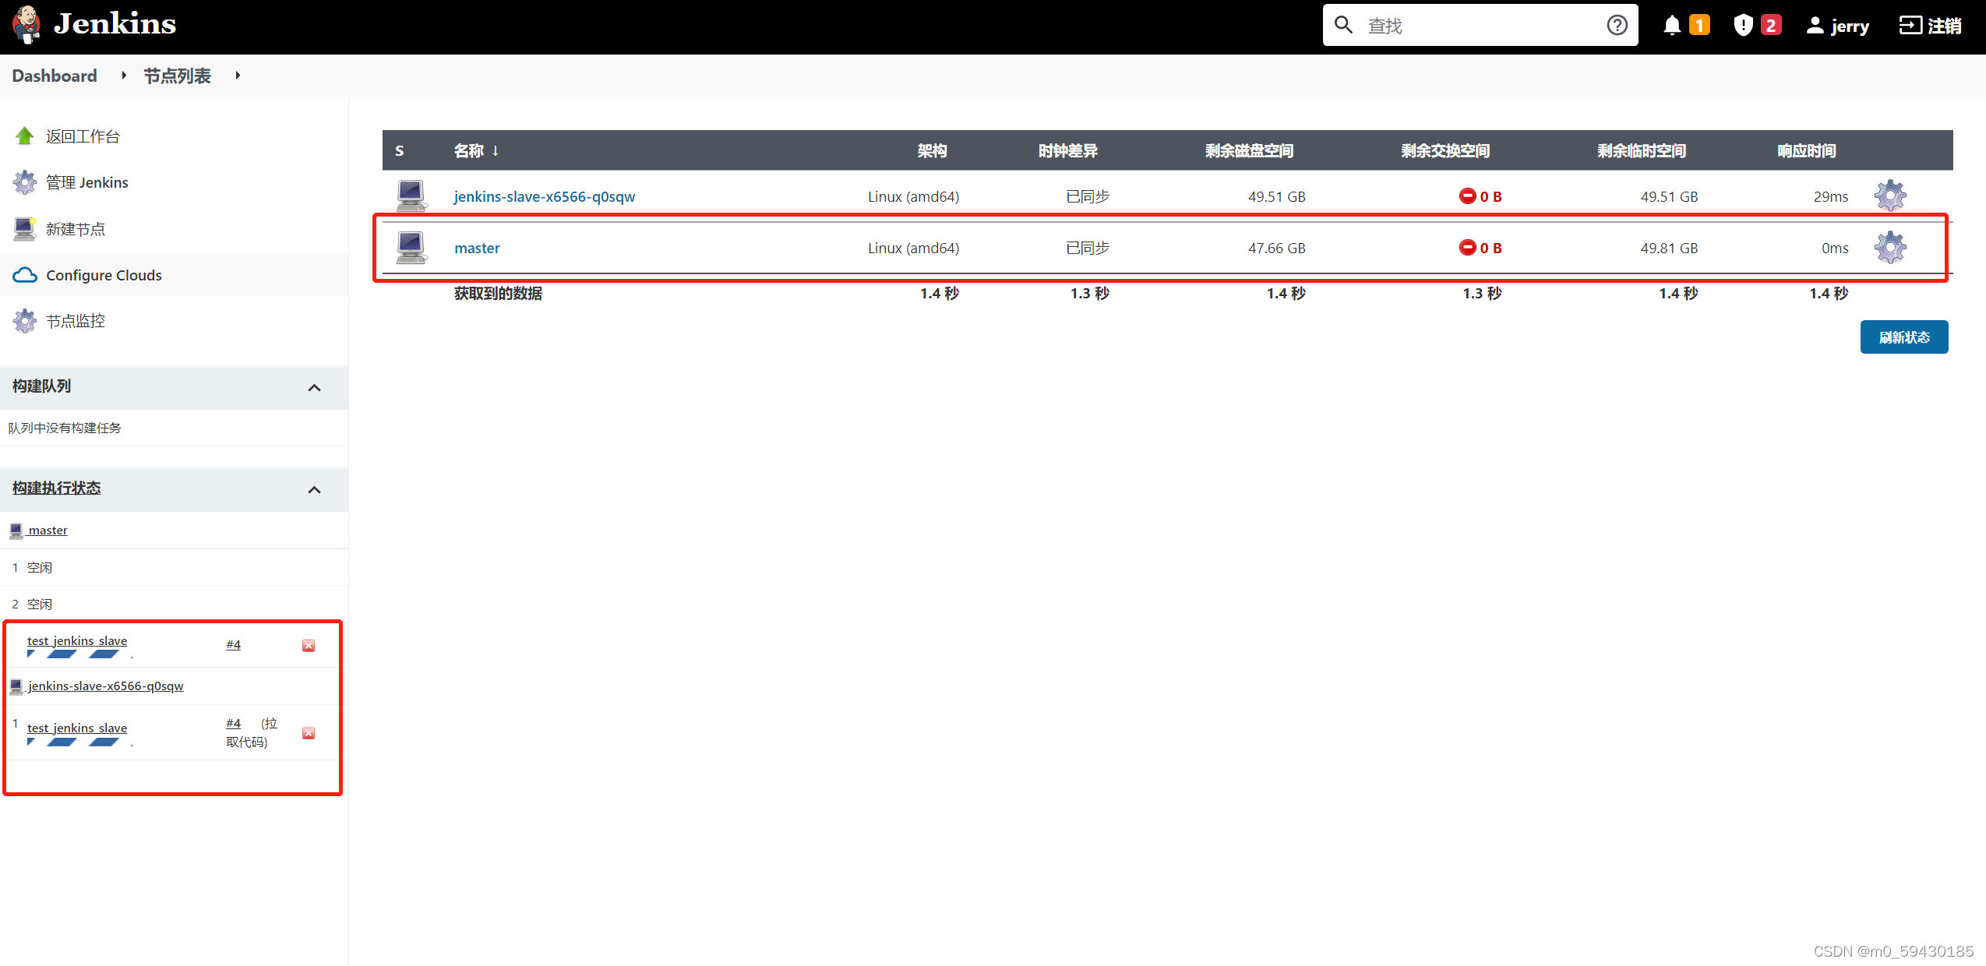Click the 队列中没有构建任务 text
Viewport: 1986px width, 966px height.
pos(65,428)
